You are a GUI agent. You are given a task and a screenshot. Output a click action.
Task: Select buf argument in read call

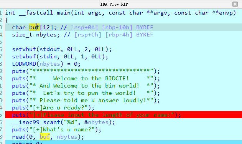pyautogui.click(x=44, y=137)
